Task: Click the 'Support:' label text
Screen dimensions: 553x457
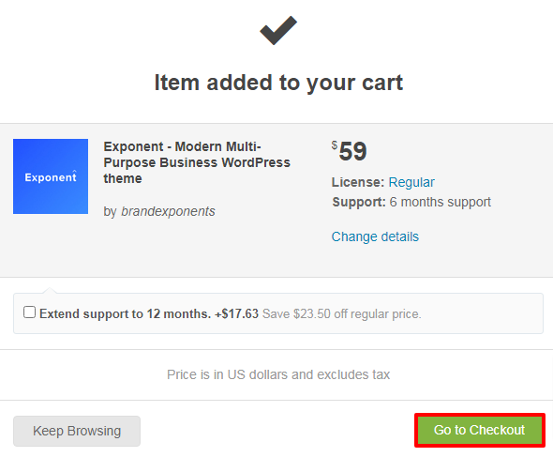Action: pyautogui.click(x=359, y=202)
